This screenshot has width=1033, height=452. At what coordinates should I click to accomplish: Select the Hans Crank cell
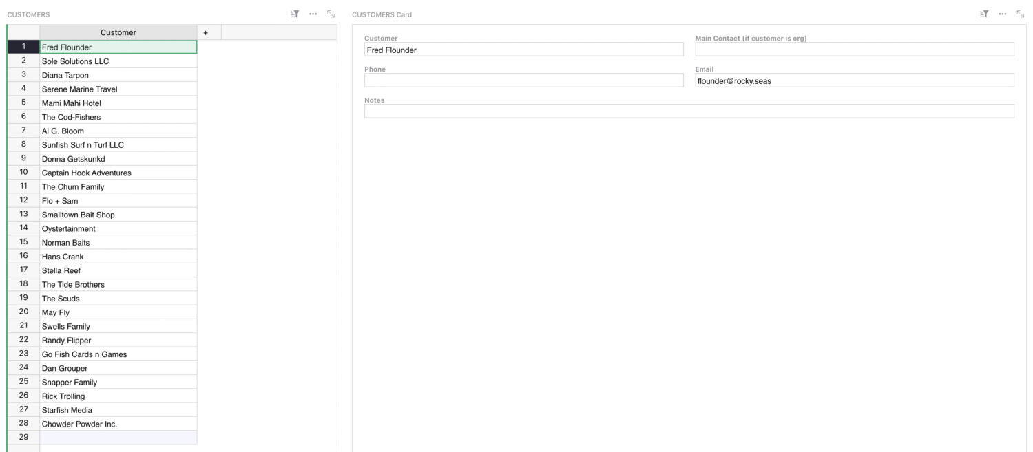click(x=118, y=257)
